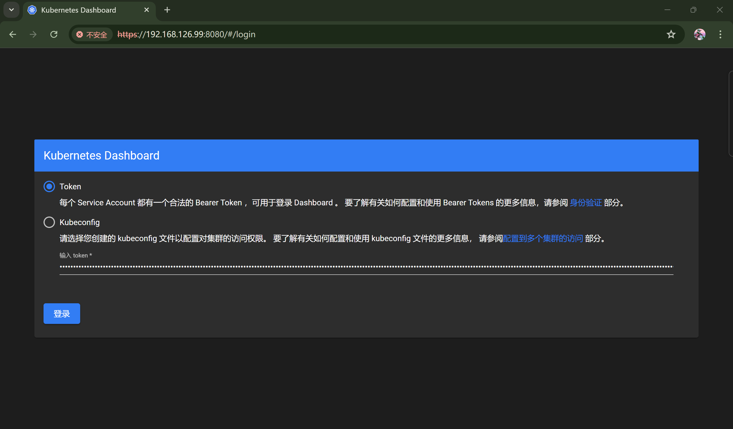Bookmark this page with the star icon
This screenshot has height=429, width=733.
(671, 34)
